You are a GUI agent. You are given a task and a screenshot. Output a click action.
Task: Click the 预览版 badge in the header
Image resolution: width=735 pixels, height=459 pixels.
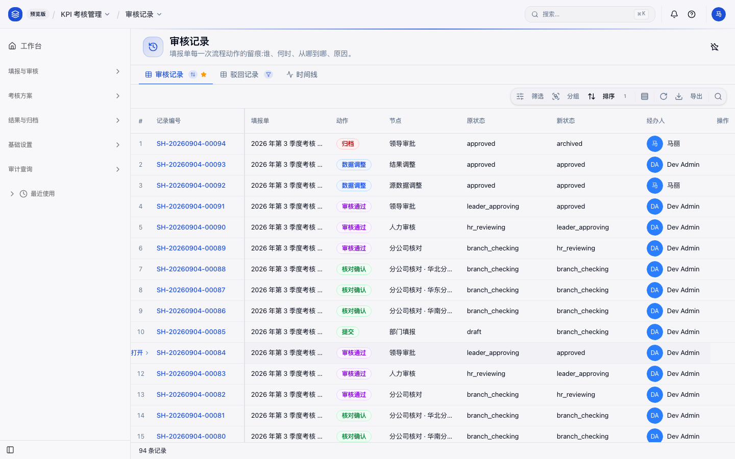tap(38, 14)
